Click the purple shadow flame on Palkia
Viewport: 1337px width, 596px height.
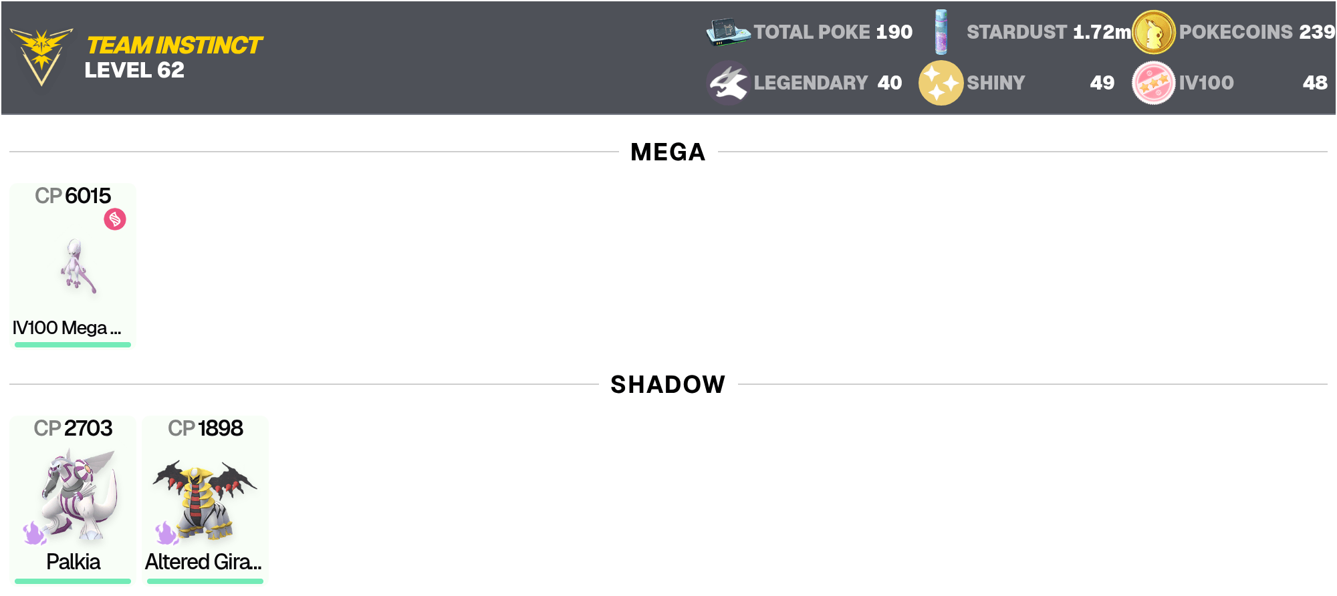pos(34,533)
